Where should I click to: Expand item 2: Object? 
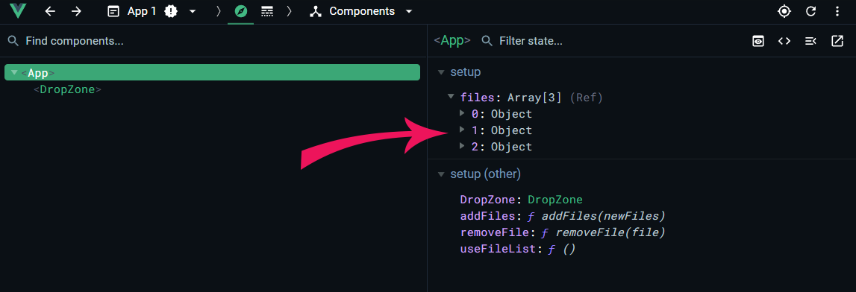[x=462, y=146]
